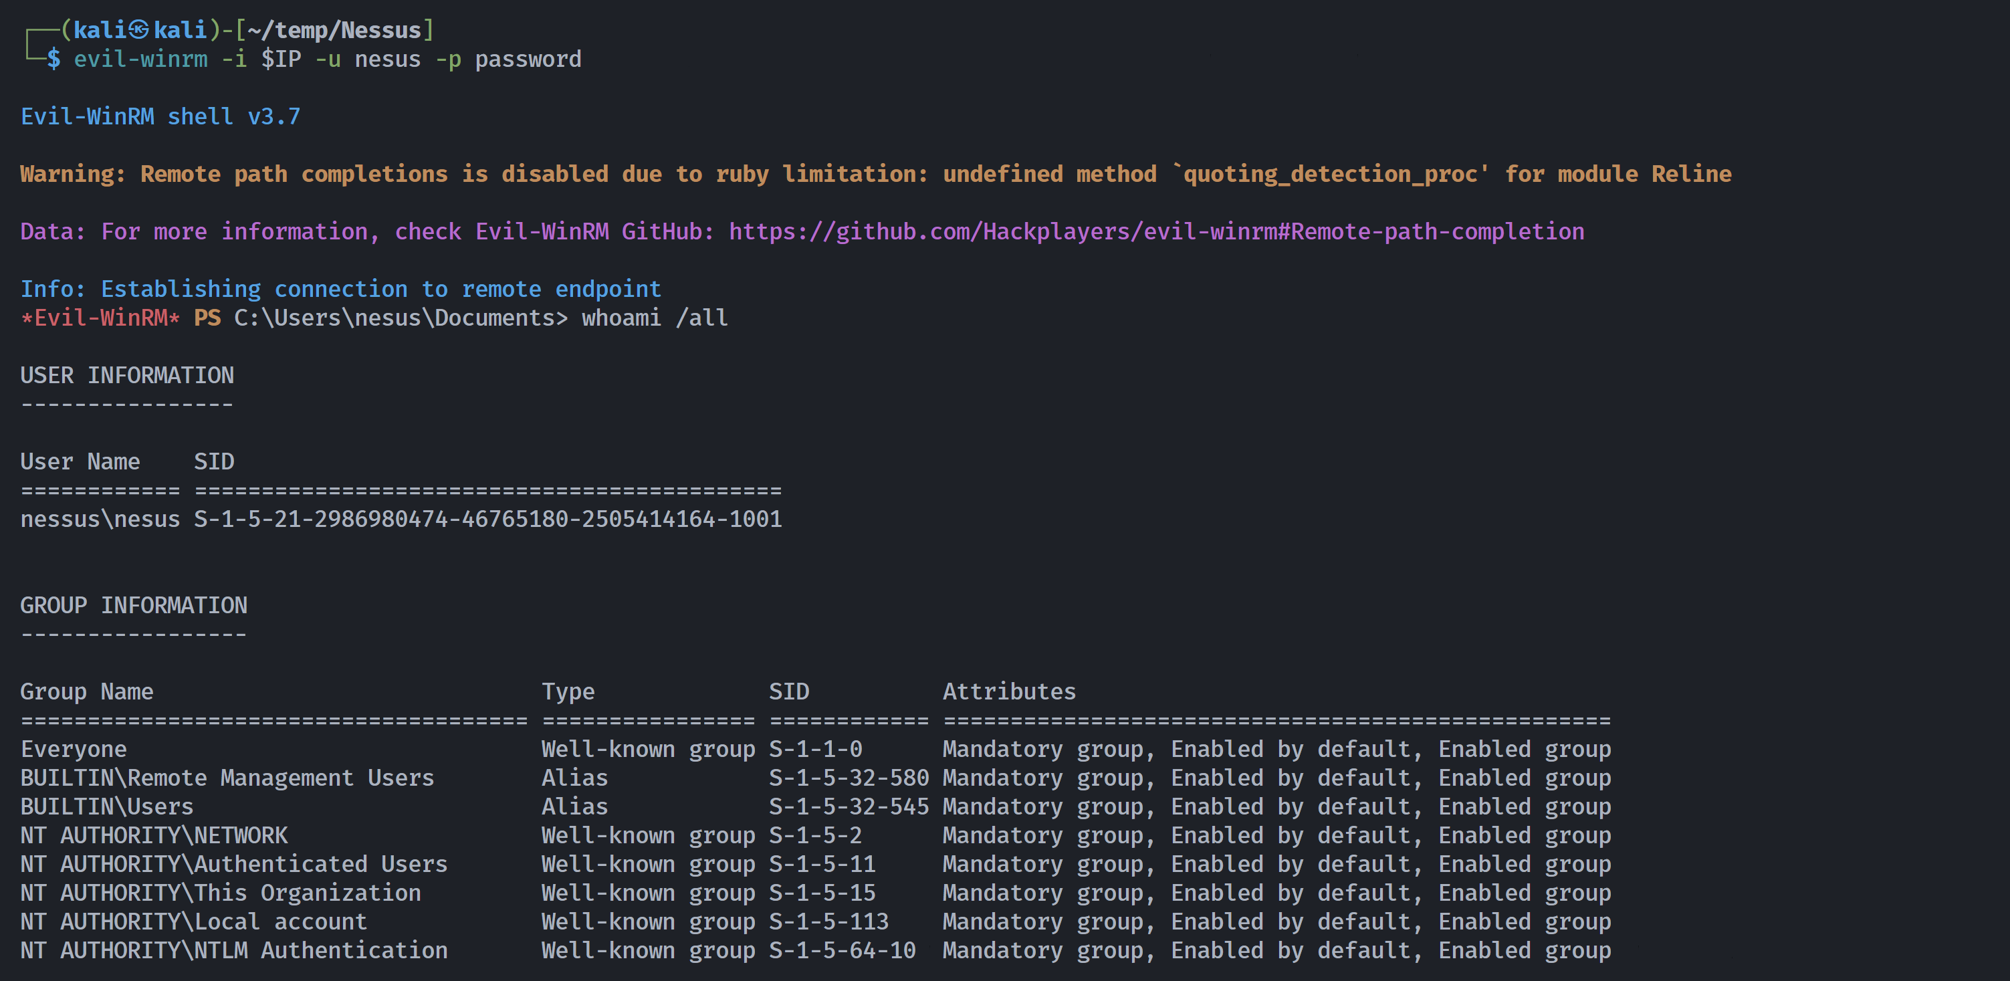The height and width of the screenshot is (981, 2010).
Task: Click the SID value 'S-1-5-2'
Action: coord(815,836)
